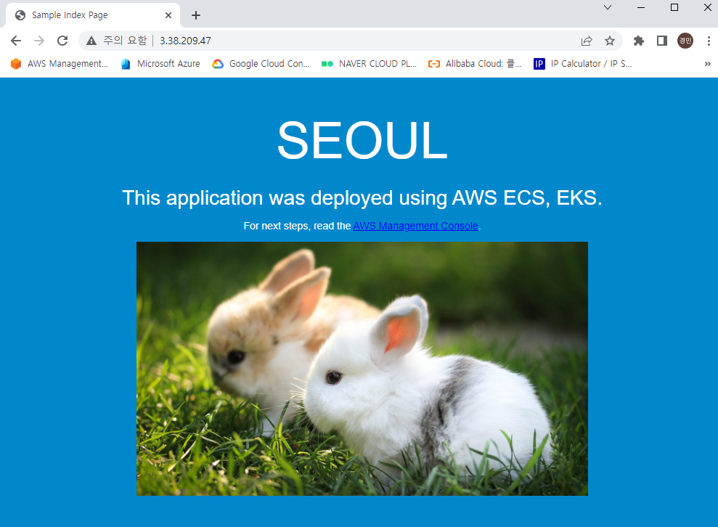Open the Google Cloud Console bookmark
Viewport: 718px width, 527px height.
(x=261, y=64)
